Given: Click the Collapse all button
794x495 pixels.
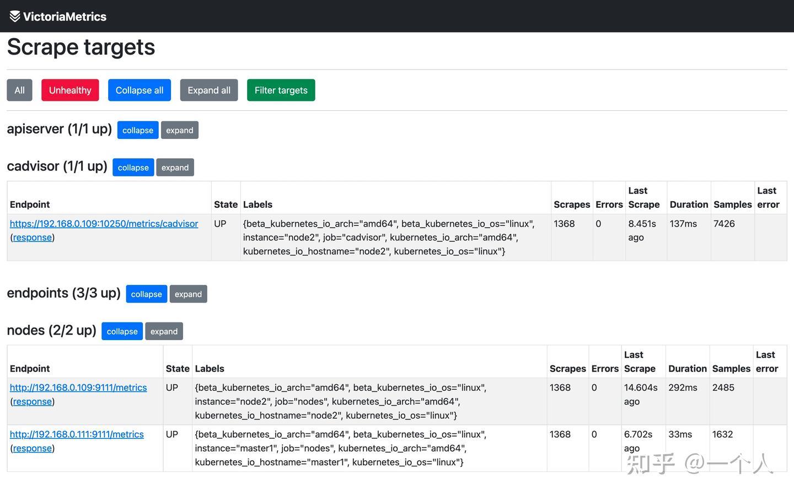Looking at the screenshot, I should point(140,90).
